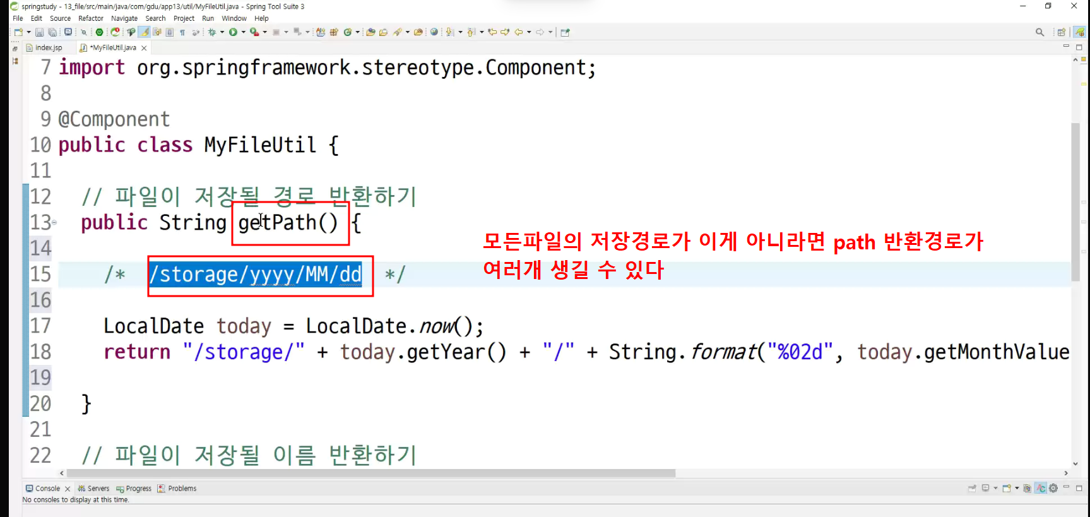
Task: Open the Source menu
Action: (60, 18)
